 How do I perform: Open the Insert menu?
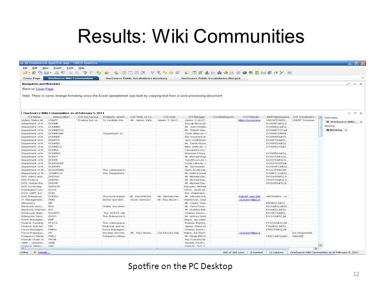(57, 68)
